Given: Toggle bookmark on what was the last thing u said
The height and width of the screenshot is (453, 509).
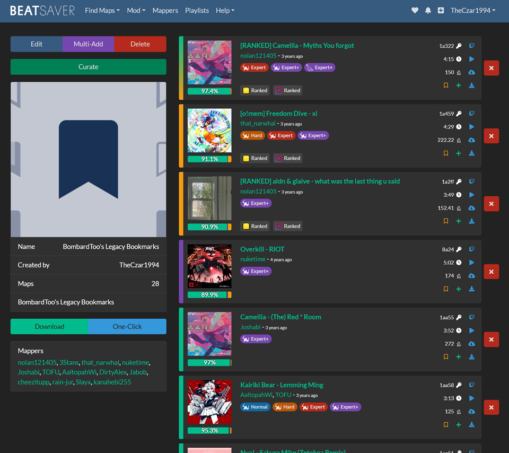Looking at the screenshot, I should (x=446, y=221).
